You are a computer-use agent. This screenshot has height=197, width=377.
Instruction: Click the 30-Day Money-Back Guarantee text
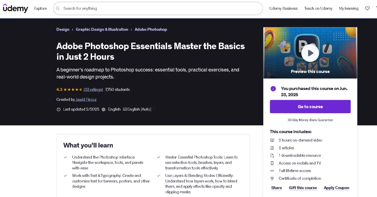[x=310, y=120]
